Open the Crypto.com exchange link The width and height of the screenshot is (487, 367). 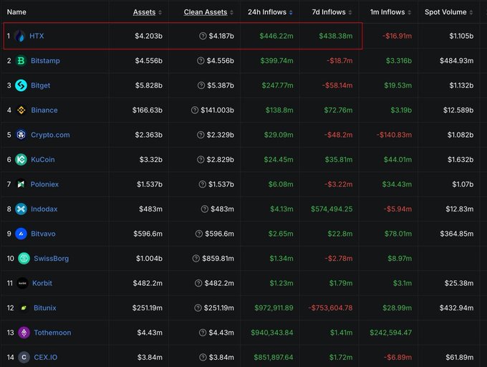click(50, 135)
